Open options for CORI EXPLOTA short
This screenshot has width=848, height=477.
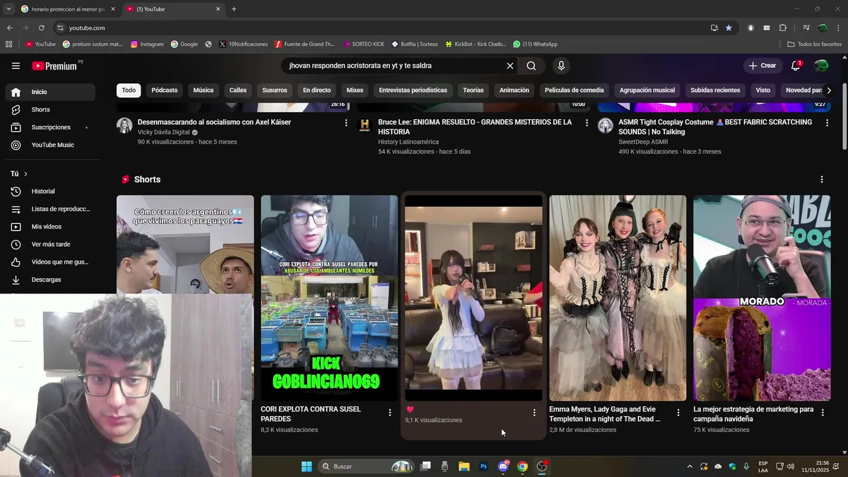tap(390, 413)
